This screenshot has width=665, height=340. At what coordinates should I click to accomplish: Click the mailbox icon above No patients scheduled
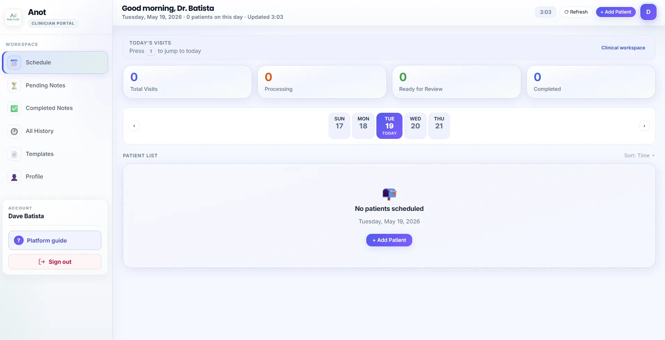(x=389, y=194)
